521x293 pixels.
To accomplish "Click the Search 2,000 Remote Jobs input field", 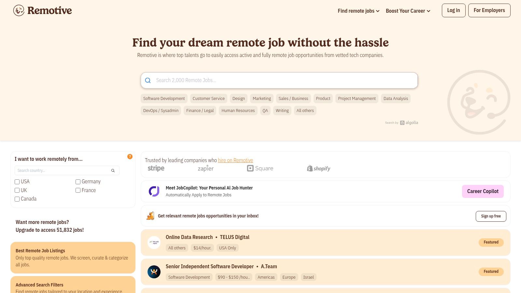I will coord(279,80).
